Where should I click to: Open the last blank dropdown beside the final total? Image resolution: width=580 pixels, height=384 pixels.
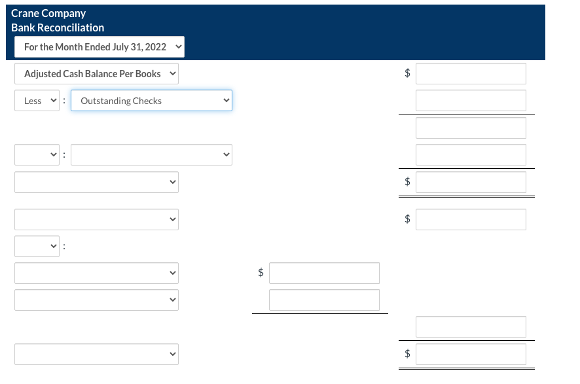[x=96, y=354]
